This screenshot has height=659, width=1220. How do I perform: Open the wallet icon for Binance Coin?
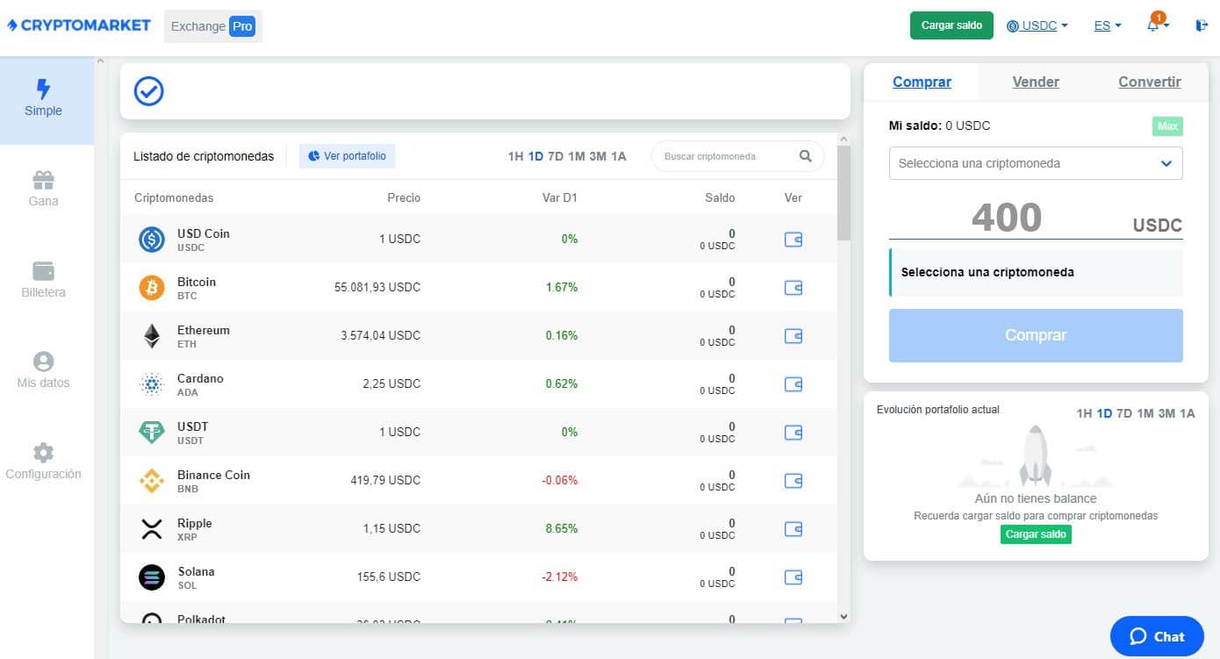[x=793, y=480]
